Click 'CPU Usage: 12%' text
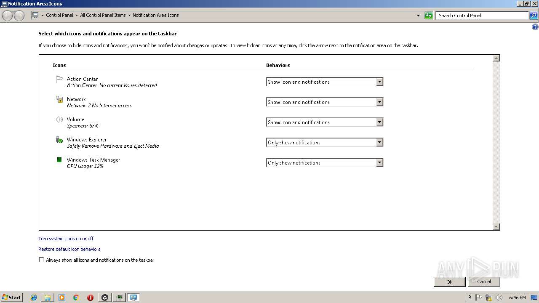This screenshot has height=303, width=539. click(x=85, y=166)
